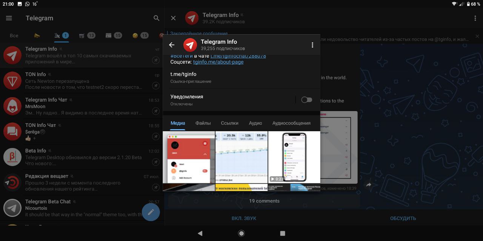Image resolution: width=483 pixels, height=241 pixels.
Task: Go back from the Telegram Info profile panel
Action: click(172, 45)
